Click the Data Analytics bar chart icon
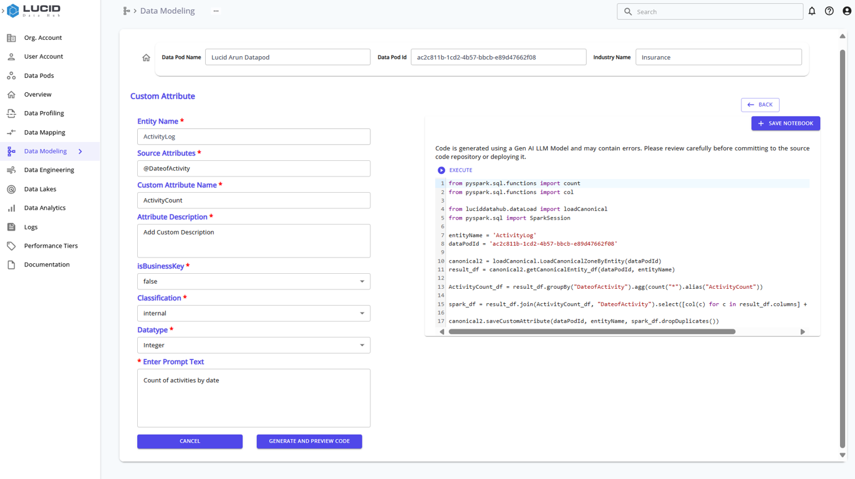The width and height of the screenshot is (855, 479). [x=11, y=208]
